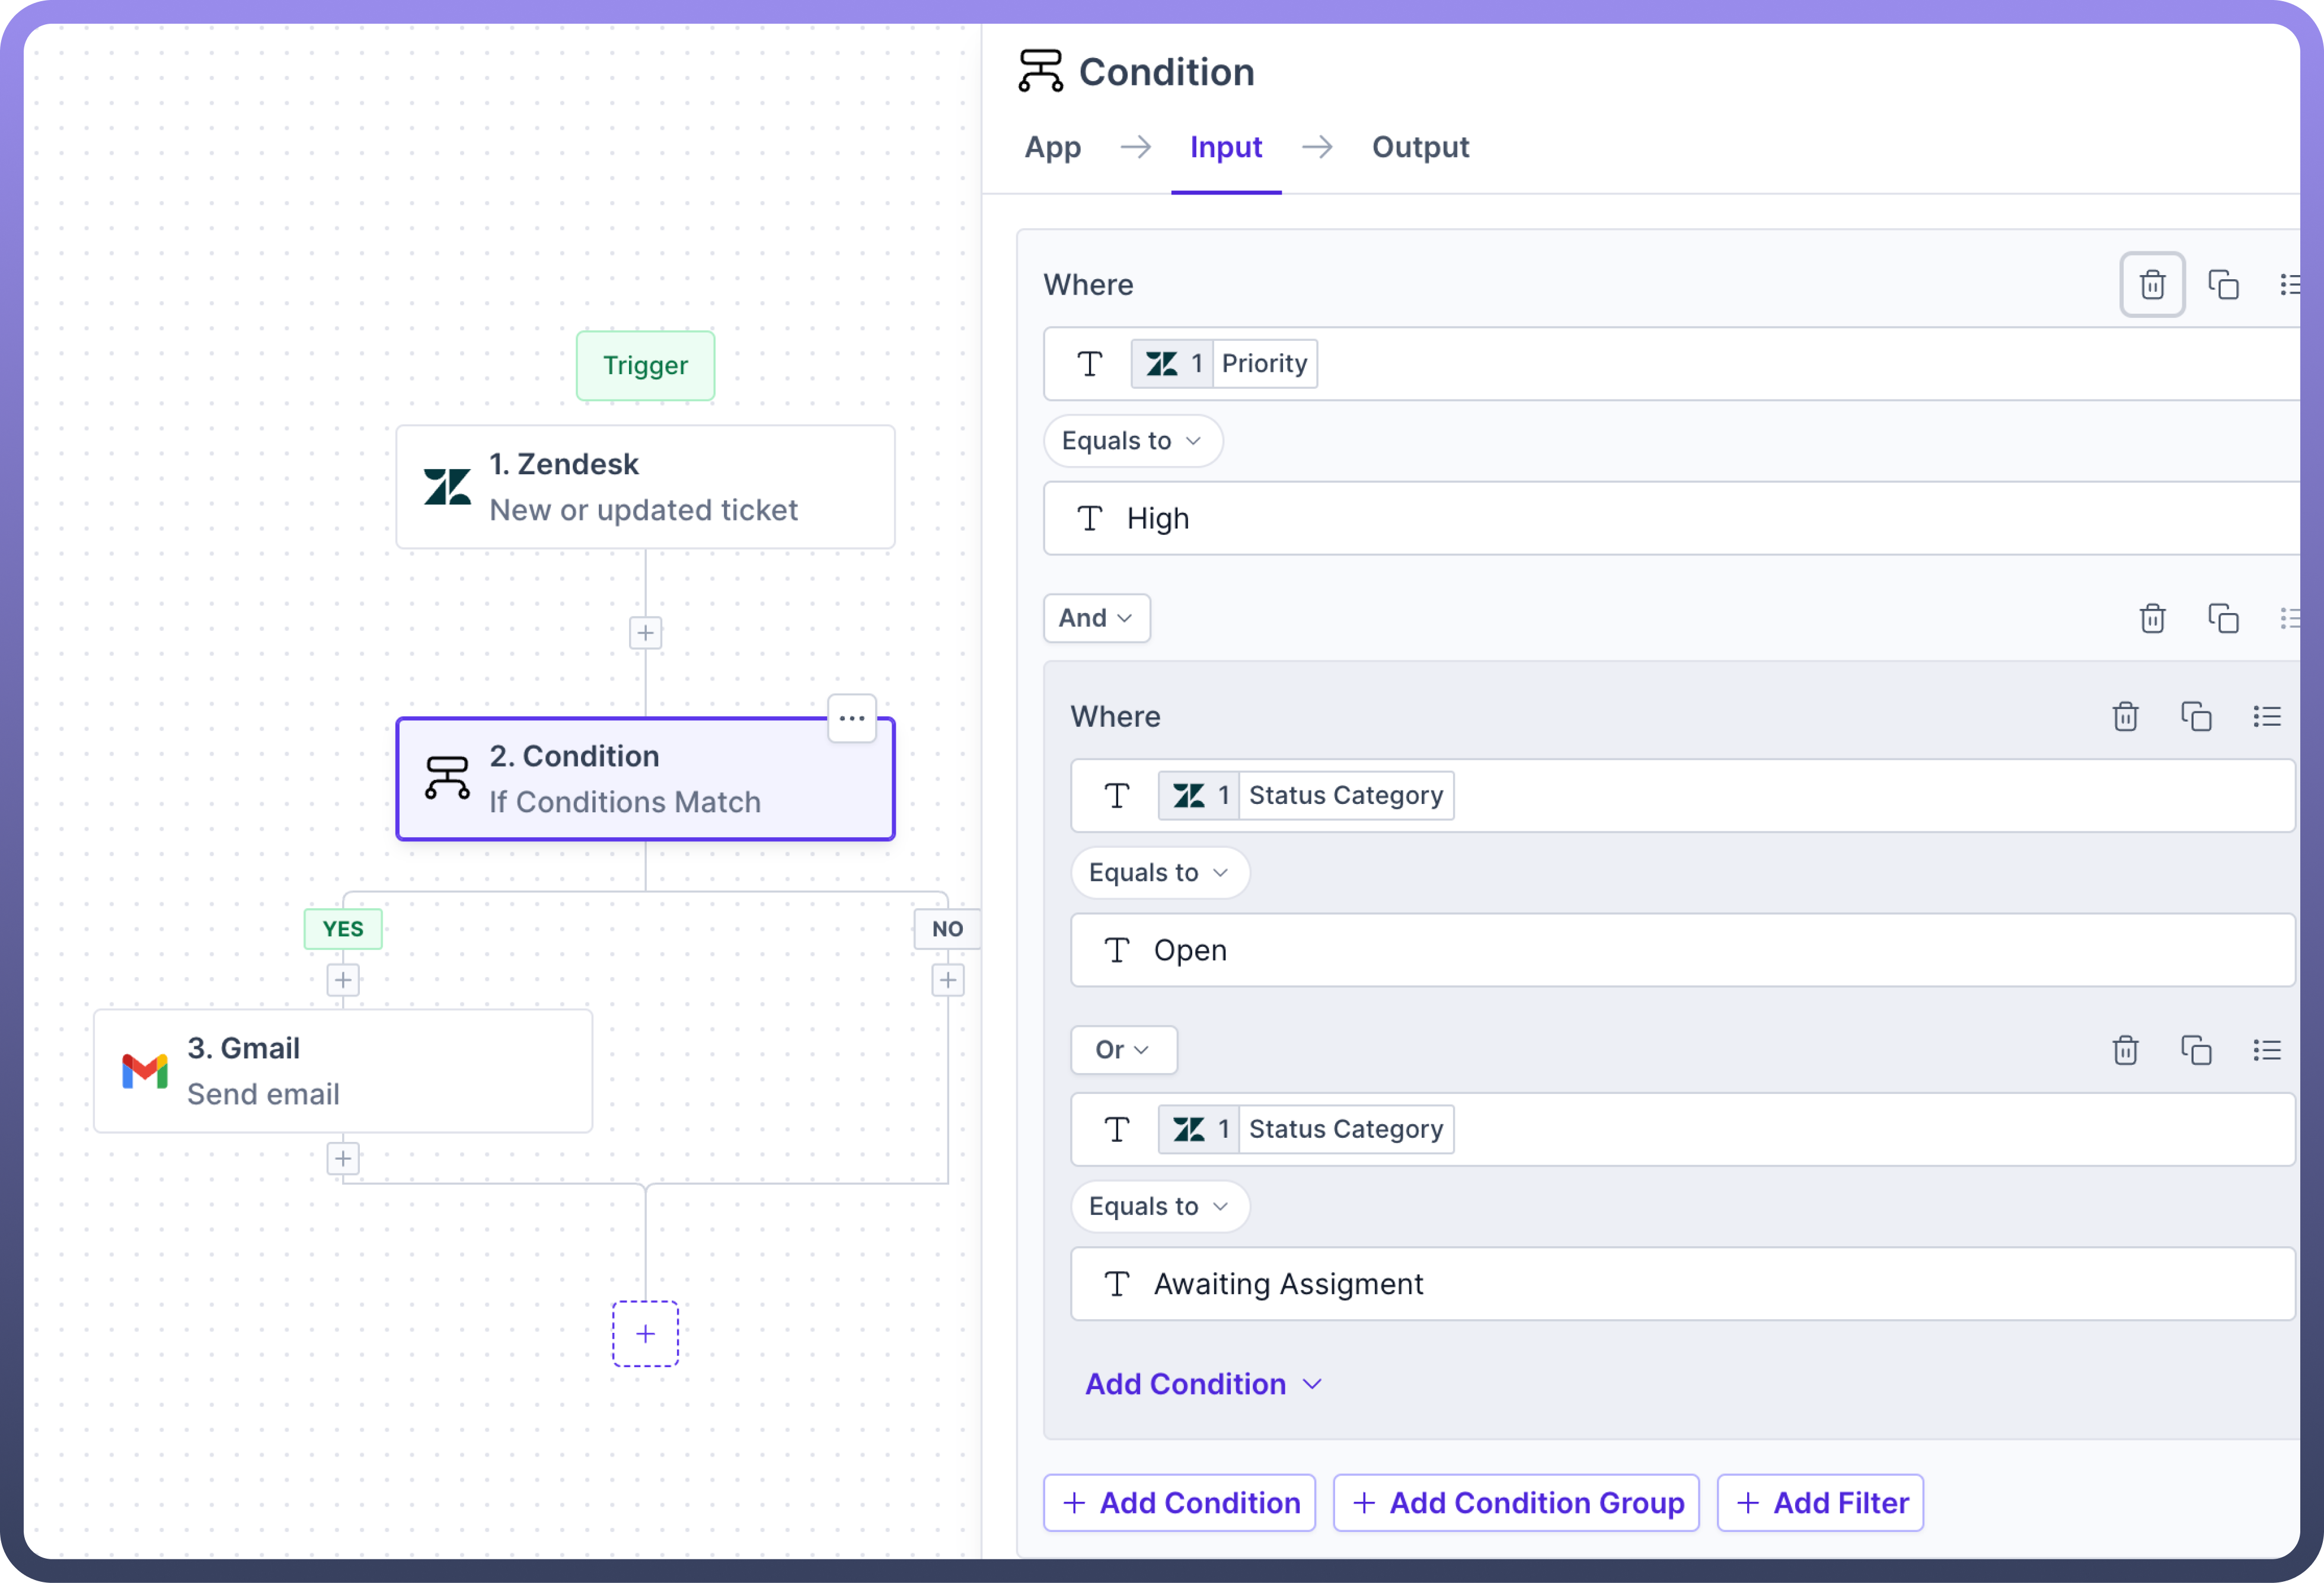Add a step under the NO branch
This screenshot has height=1583, width=2324.
947,980
